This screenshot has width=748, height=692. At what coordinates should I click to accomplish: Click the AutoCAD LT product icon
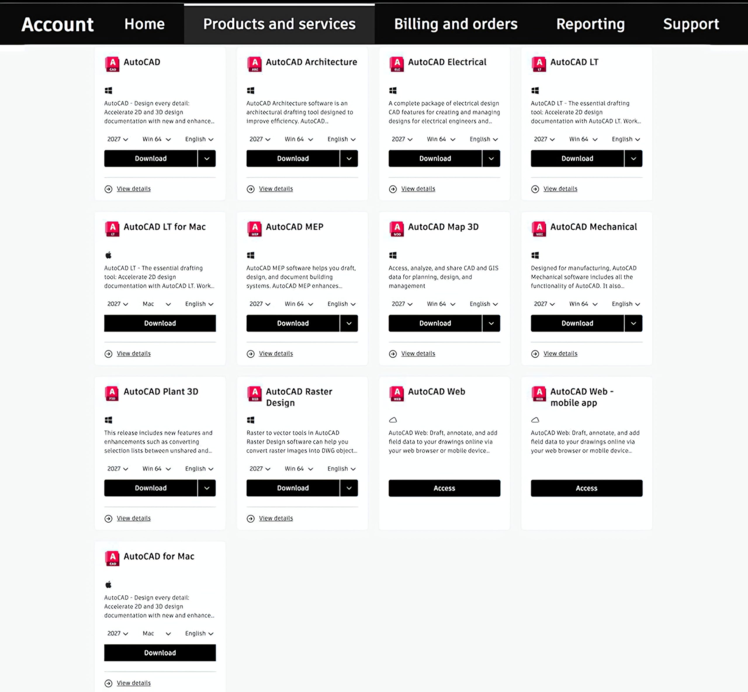pyautogui.click(x=539, y=64)
